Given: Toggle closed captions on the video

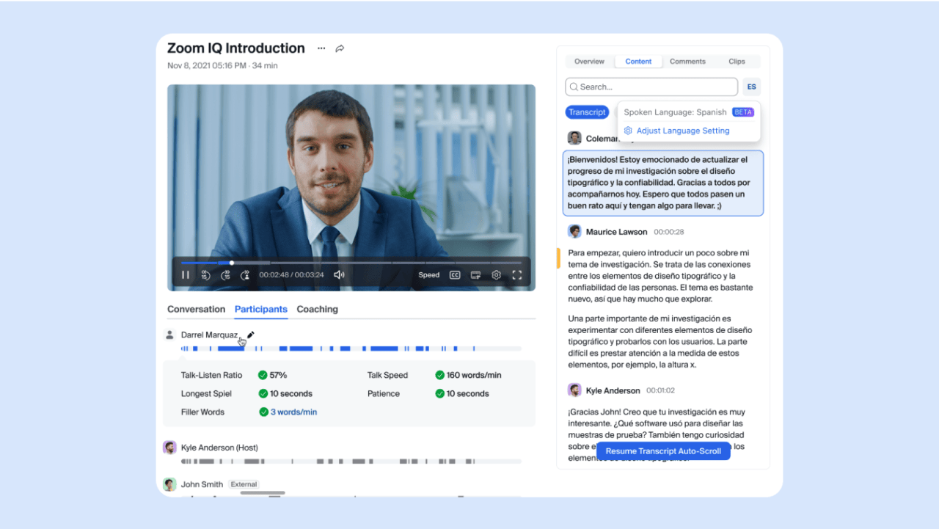Looking at the screenshot, I should (x=454, y=274).
